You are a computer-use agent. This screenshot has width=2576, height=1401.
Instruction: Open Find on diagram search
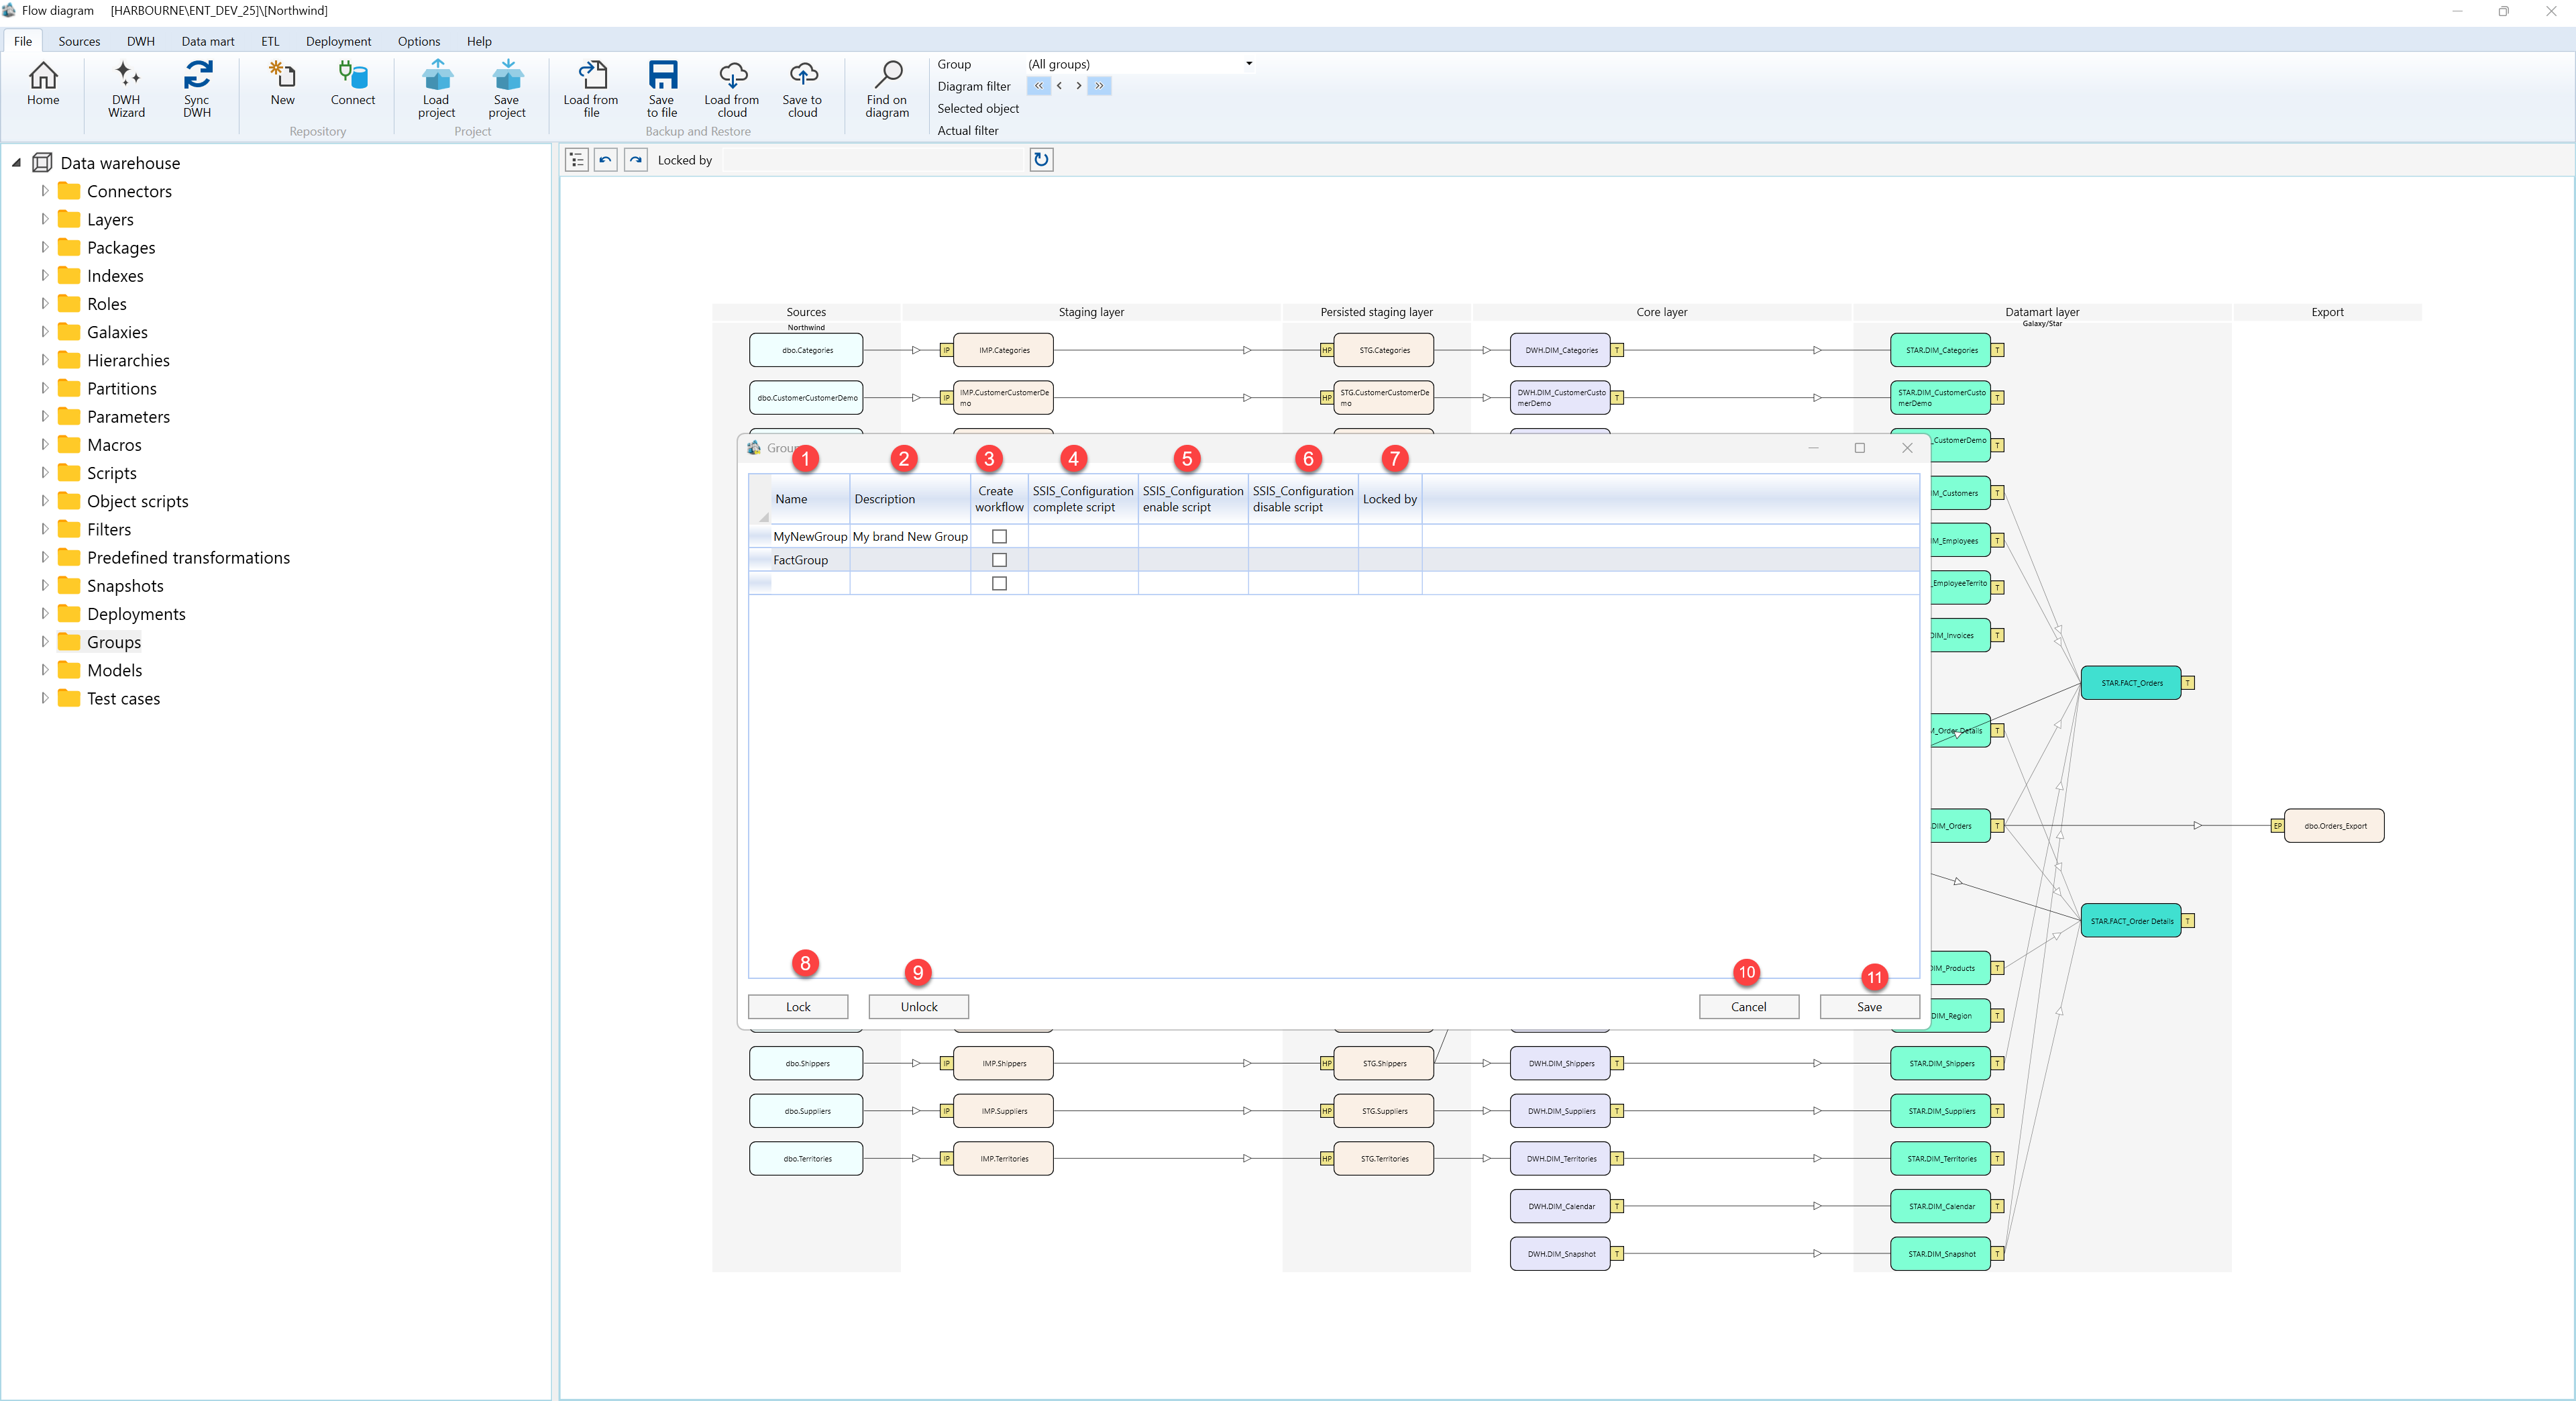(887, 89)
